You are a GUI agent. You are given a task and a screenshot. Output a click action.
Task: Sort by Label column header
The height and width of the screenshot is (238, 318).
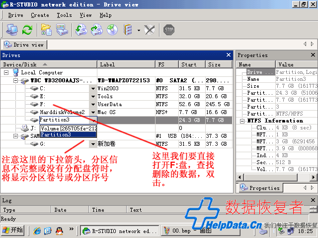(x=126, y=64)
